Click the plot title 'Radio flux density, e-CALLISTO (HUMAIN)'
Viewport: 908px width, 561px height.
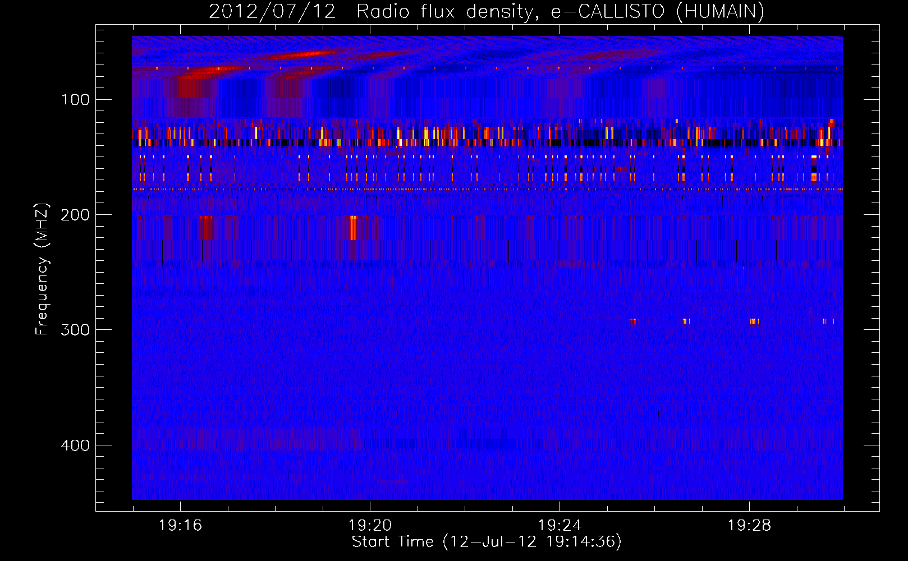click(560, 11)
